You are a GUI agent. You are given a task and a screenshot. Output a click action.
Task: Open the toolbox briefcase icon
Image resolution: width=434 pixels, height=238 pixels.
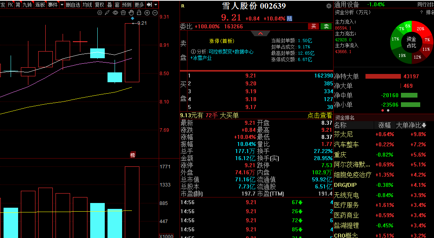(123, 13)
